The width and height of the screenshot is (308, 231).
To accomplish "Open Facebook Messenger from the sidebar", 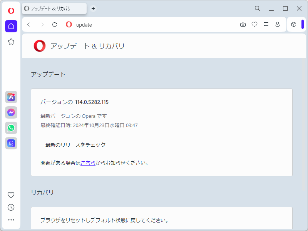I will click(x=11, y=112).
